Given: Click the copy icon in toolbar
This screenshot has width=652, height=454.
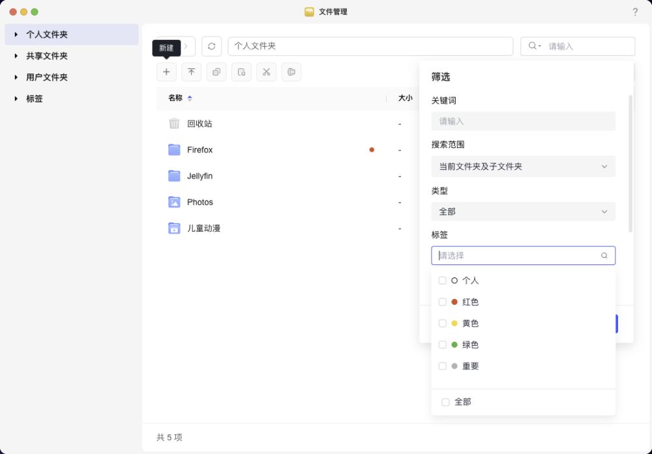Looking at the screenshot, I should (x=216, y=72).
